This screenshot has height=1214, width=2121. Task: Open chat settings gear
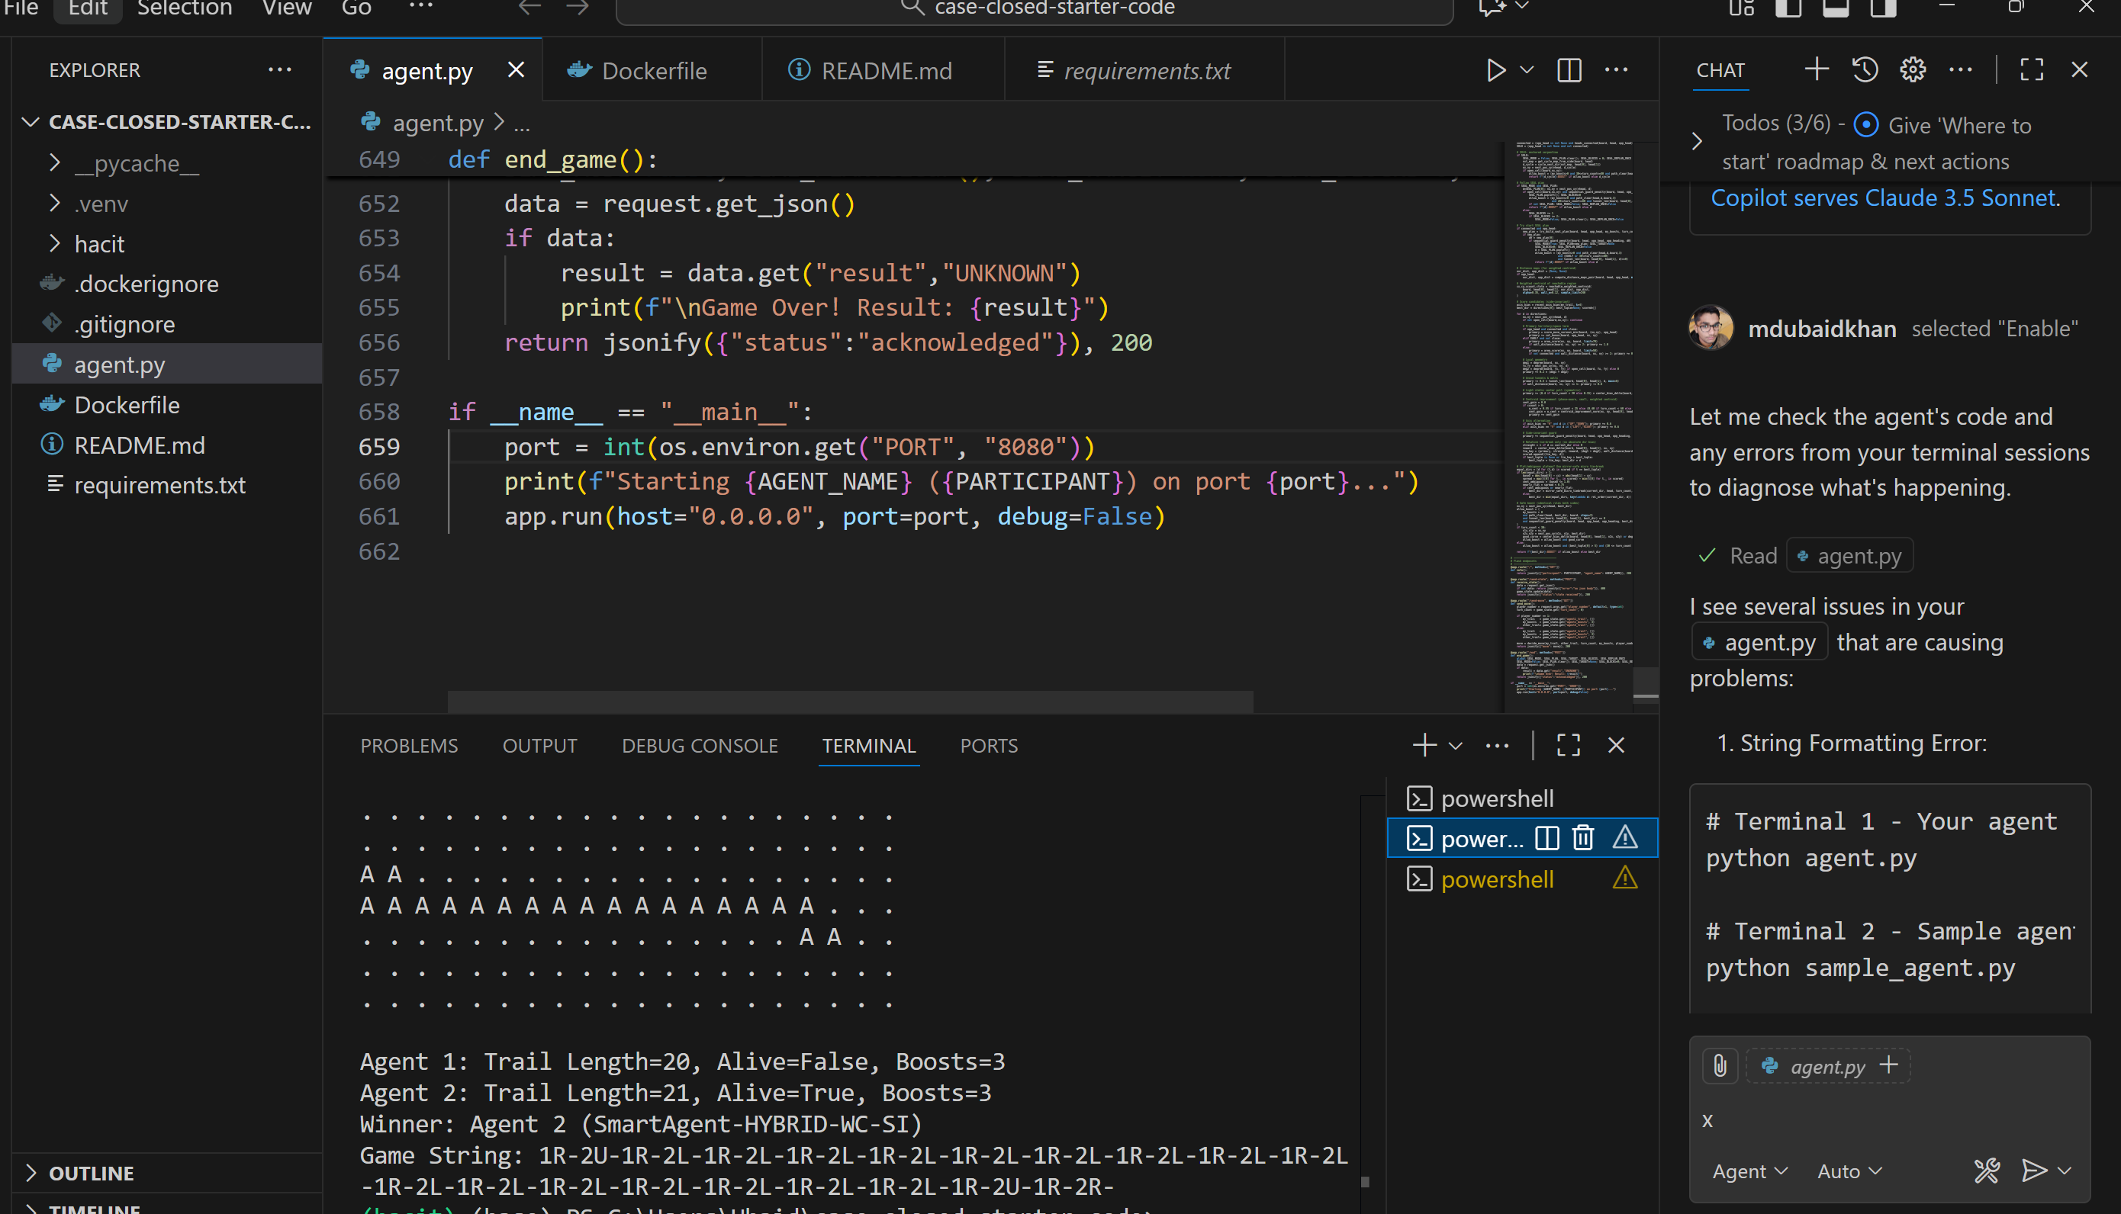click(1913, 69)
